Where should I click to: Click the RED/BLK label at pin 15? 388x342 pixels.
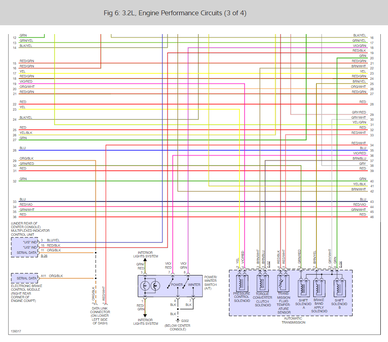tap(54, 245)
